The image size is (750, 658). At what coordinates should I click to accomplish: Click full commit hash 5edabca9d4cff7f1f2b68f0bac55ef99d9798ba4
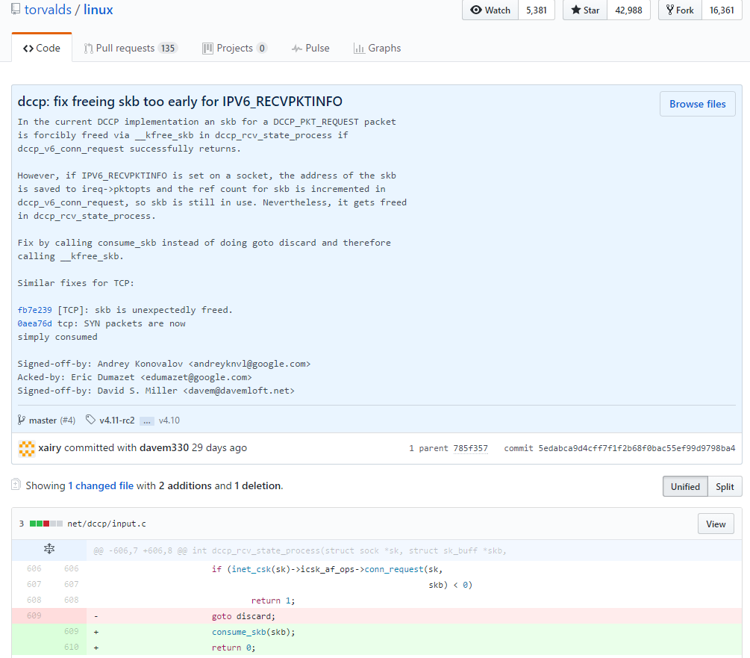click(637, 448)
